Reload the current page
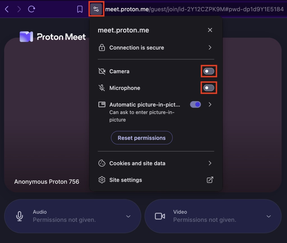 (31, 9)
